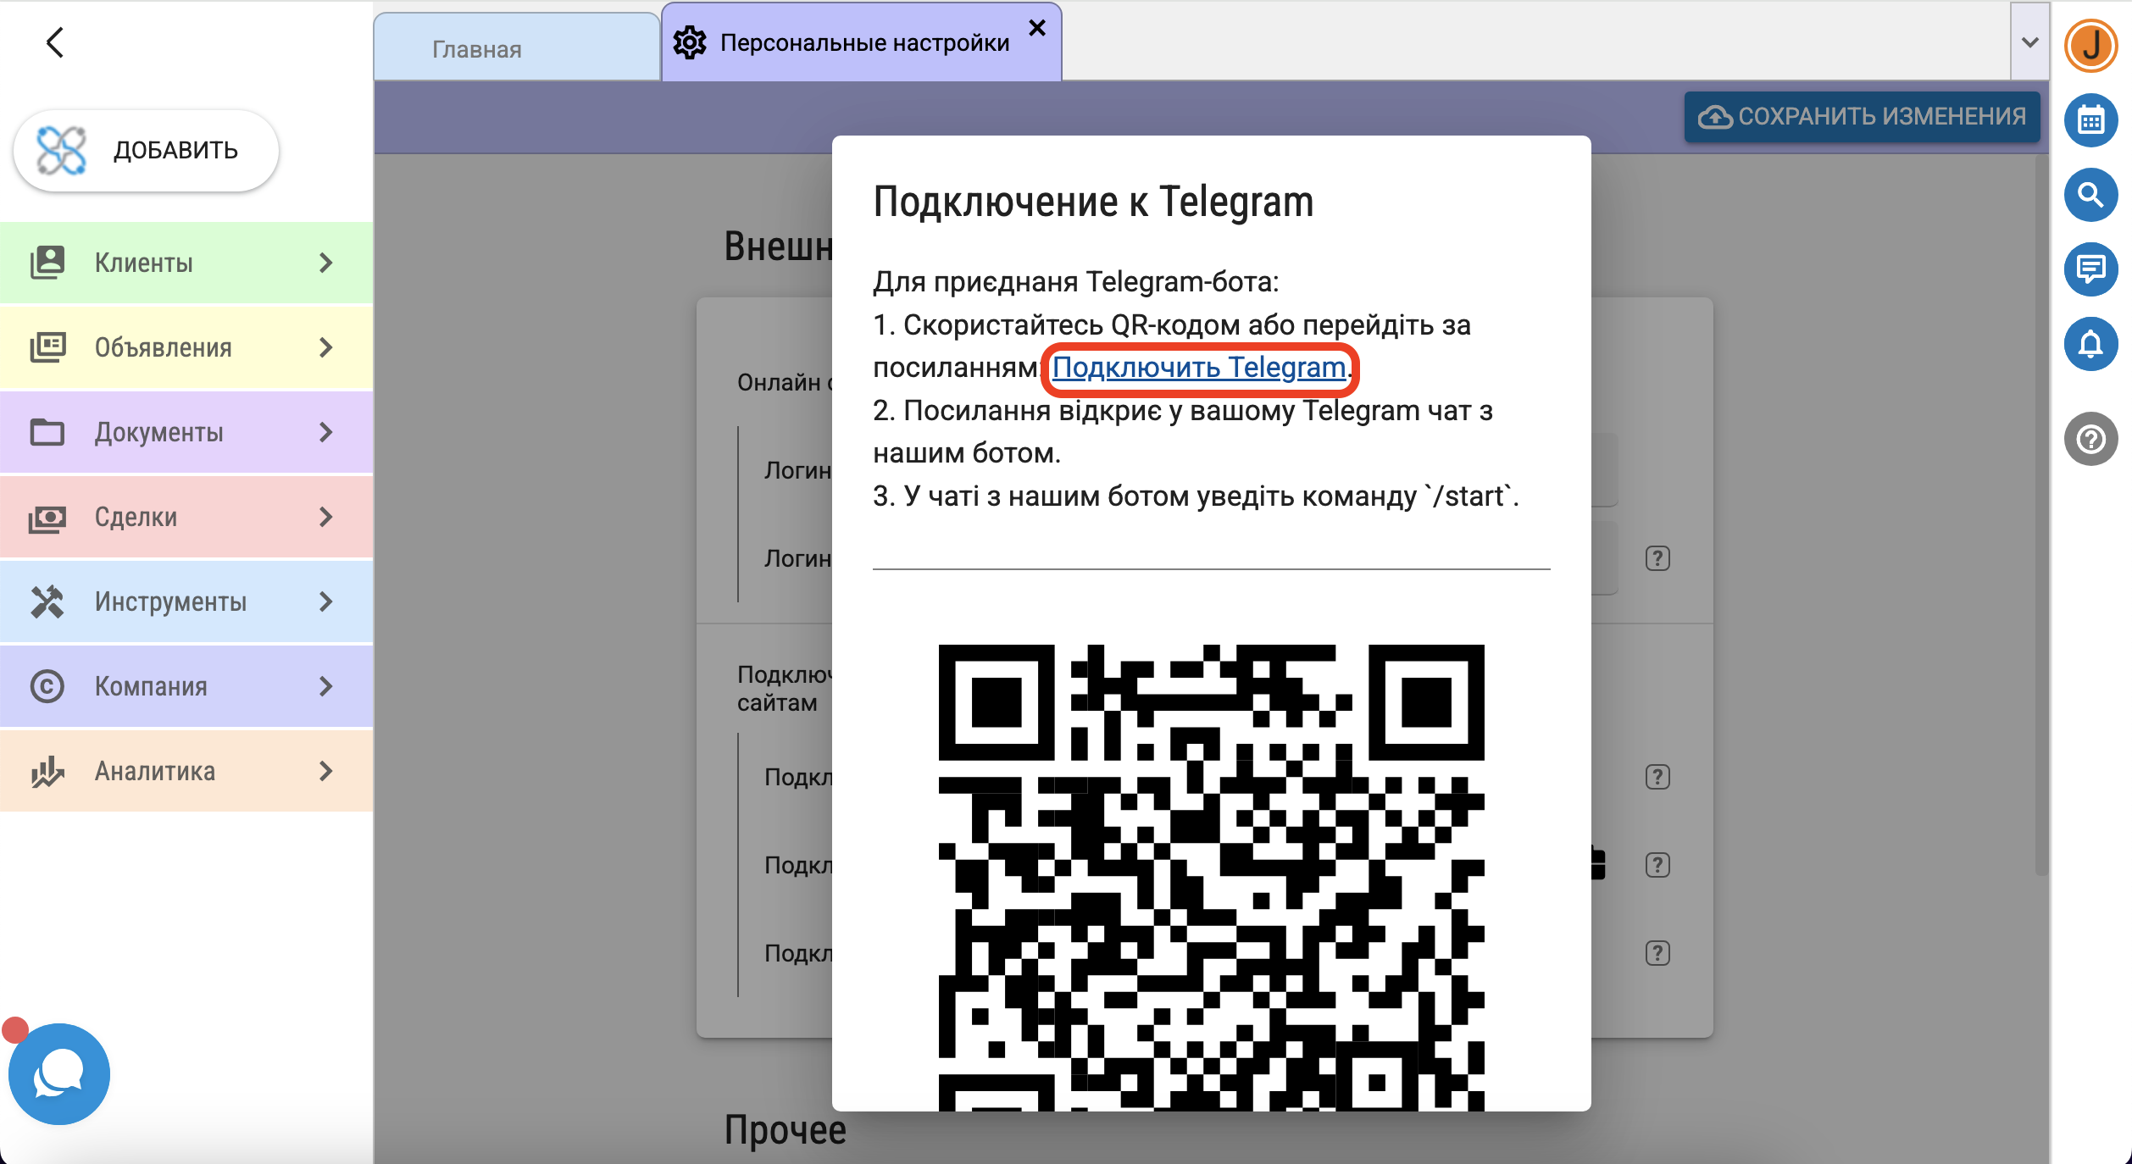Open the notifications bell icon

2090,344
